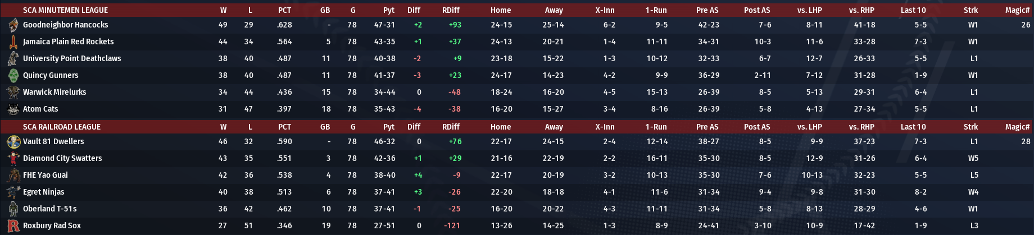Sort Railroad League by Last 10 column
The width and height of the screenshot is (1034, 235).
[x=913, y=127]
